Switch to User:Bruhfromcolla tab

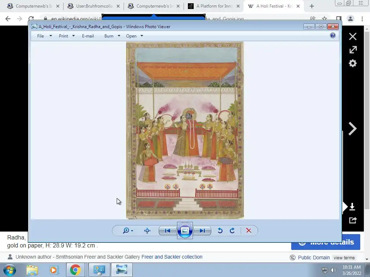click(94, 6)
